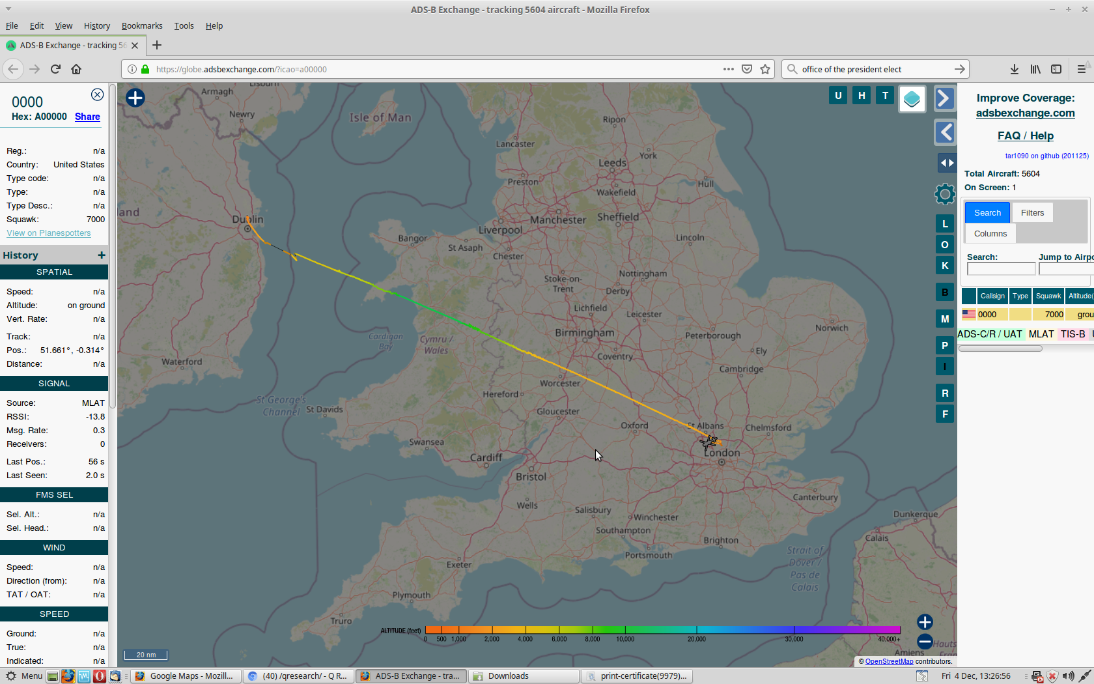Viewport: 1094px width, 684px height.
Task: Open the map layer switcher
Action: [912, 99]
